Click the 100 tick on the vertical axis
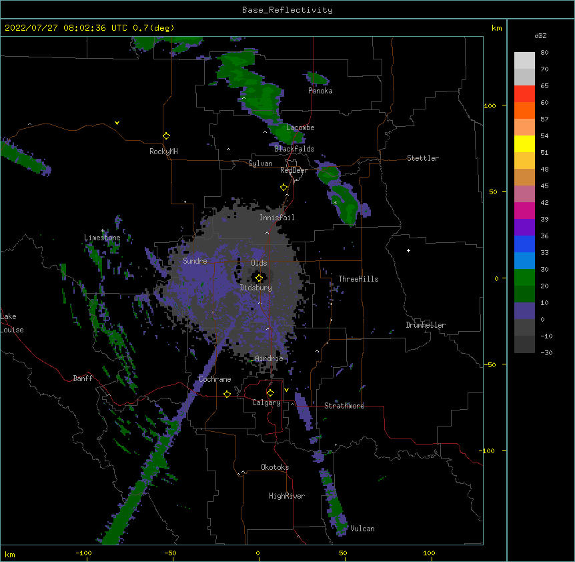This screenshot has height=562, width=575. pyautogui.click(x=490, y=105)
